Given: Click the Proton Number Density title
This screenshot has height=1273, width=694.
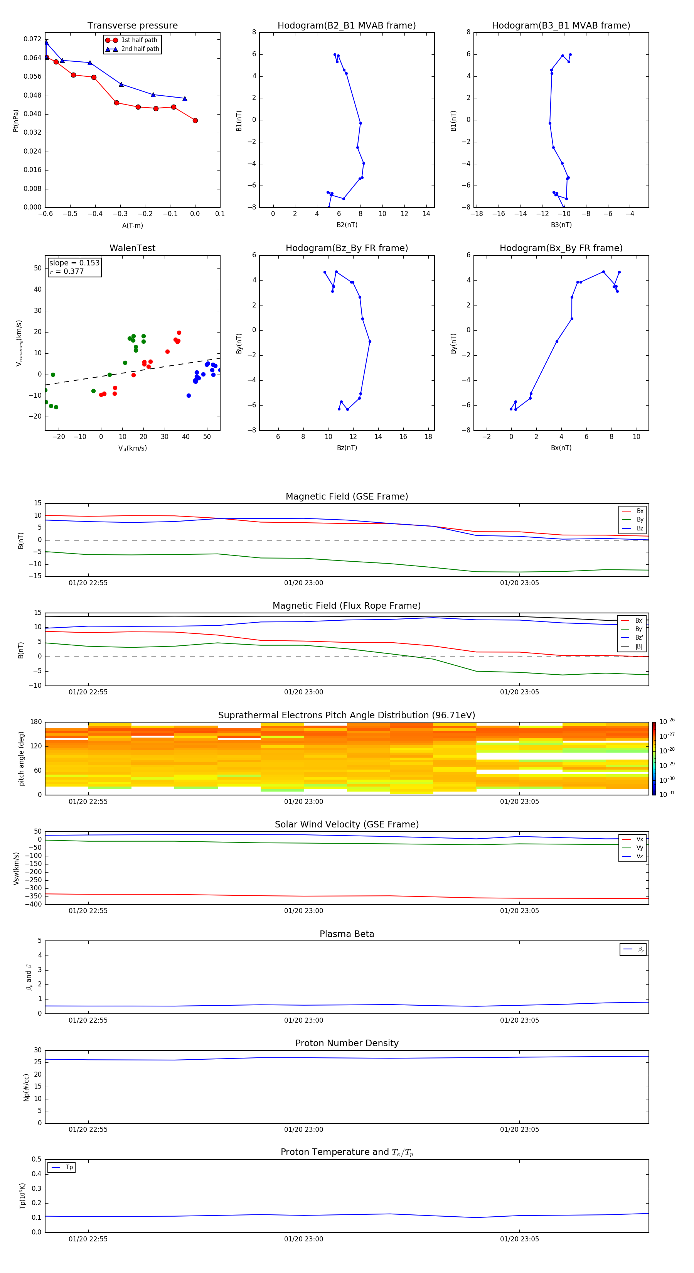Looking at the screenshot, I should [x=347, y=1043].
